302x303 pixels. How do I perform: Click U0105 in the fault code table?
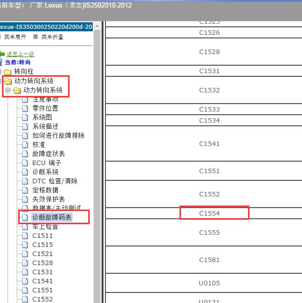[209, 283]
